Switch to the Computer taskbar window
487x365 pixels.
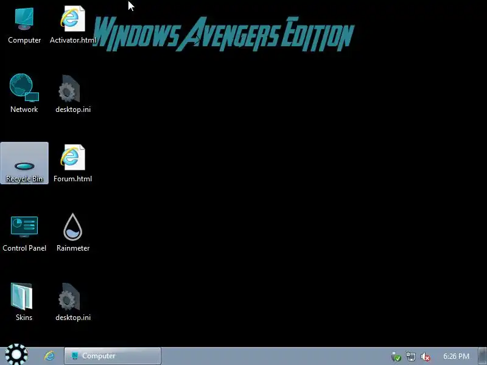tap(113, 356)
